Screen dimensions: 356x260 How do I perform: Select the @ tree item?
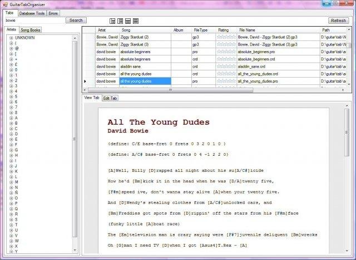pos(17,48)
